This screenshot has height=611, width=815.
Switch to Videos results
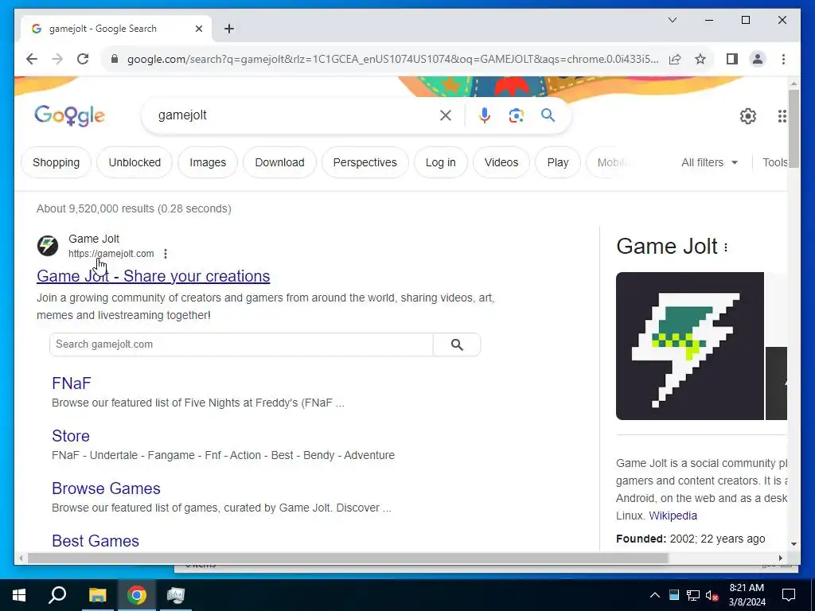coord(501,162)
